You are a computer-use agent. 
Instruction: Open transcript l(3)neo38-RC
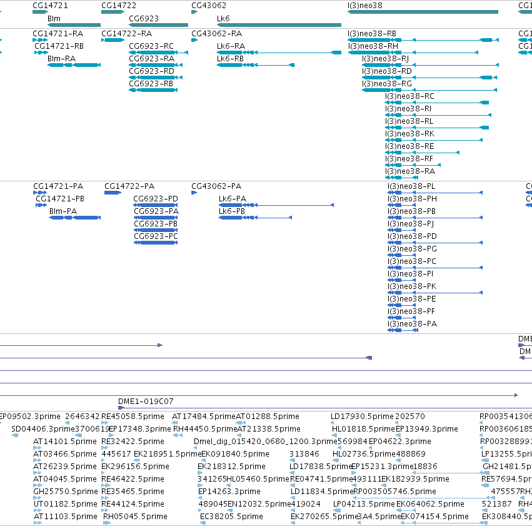[437, 103]
